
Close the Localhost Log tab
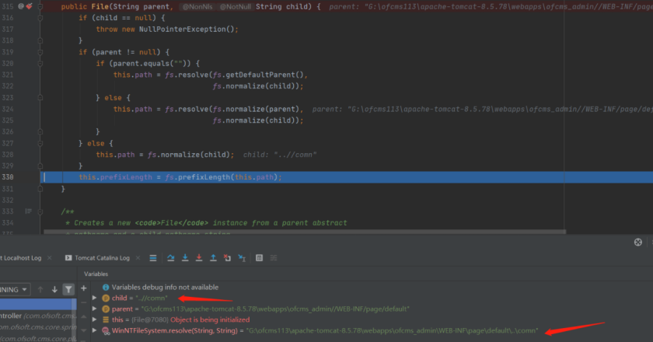tap(50, 258)
